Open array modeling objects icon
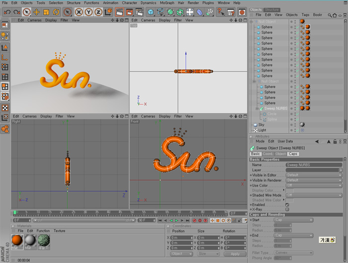The height and width of the screenshot is (263, 348). click(180, 12)
